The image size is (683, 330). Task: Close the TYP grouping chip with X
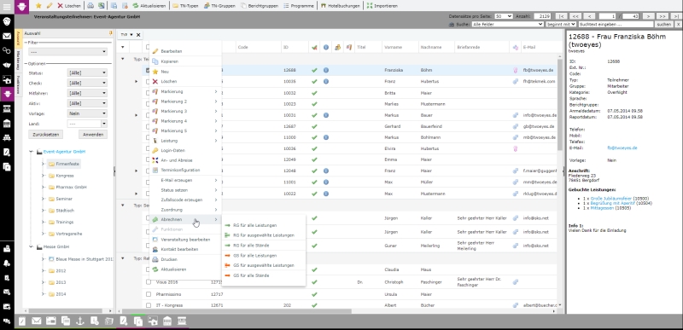[x=138, y=35]
